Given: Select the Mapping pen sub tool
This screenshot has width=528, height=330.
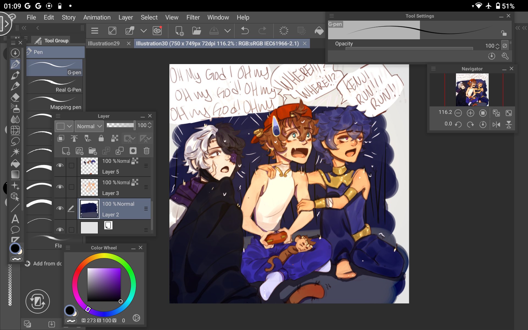Looking at the screenshot, I should tap(55, 102).
